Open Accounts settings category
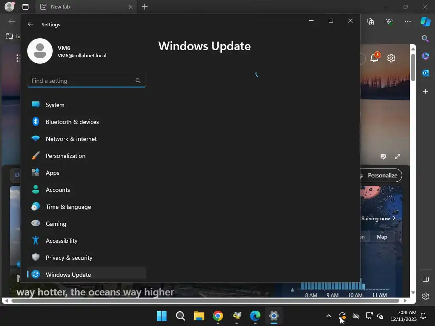This screenshot has height=326, width=435. pos(87,190)
